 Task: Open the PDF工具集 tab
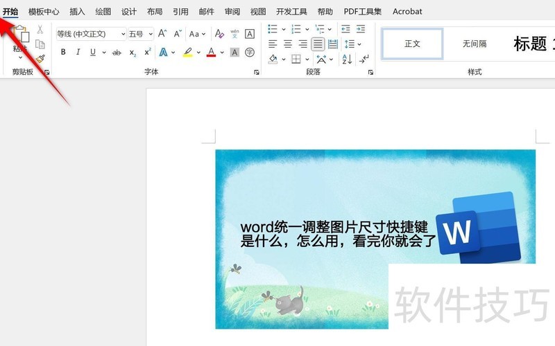click(x=362, y=12)
